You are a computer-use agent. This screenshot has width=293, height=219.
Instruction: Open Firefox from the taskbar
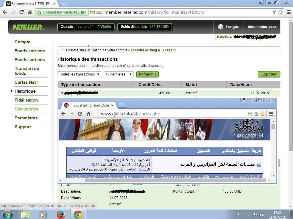(61, 215)
